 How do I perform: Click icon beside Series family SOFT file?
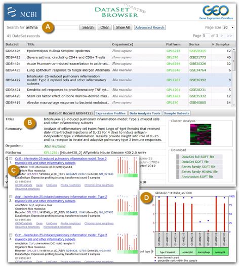click(178, 167)
